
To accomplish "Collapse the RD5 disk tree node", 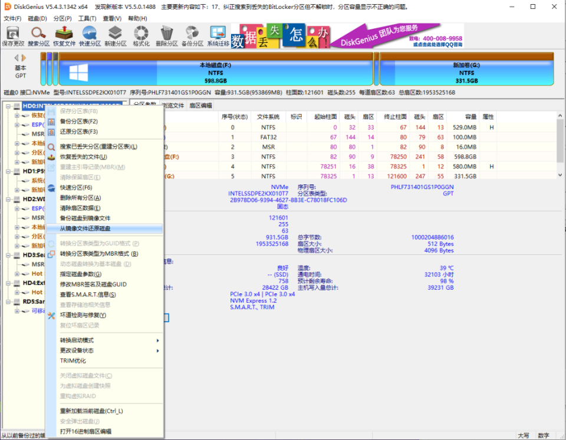I will (8, 302).
